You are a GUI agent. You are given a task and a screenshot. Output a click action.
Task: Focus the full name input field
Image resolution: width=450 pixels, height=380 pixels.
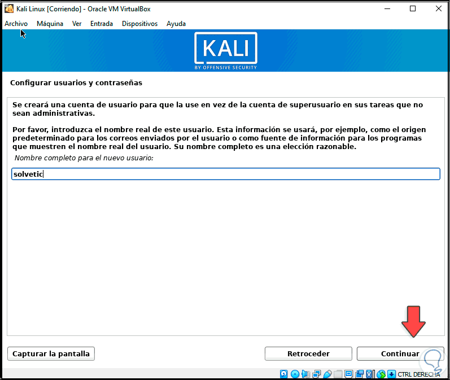tap(226, 174)
